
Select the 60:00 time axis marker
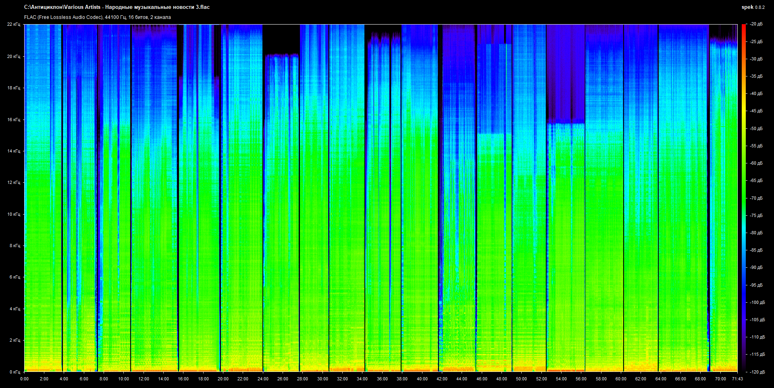click(x=621, y=379)
